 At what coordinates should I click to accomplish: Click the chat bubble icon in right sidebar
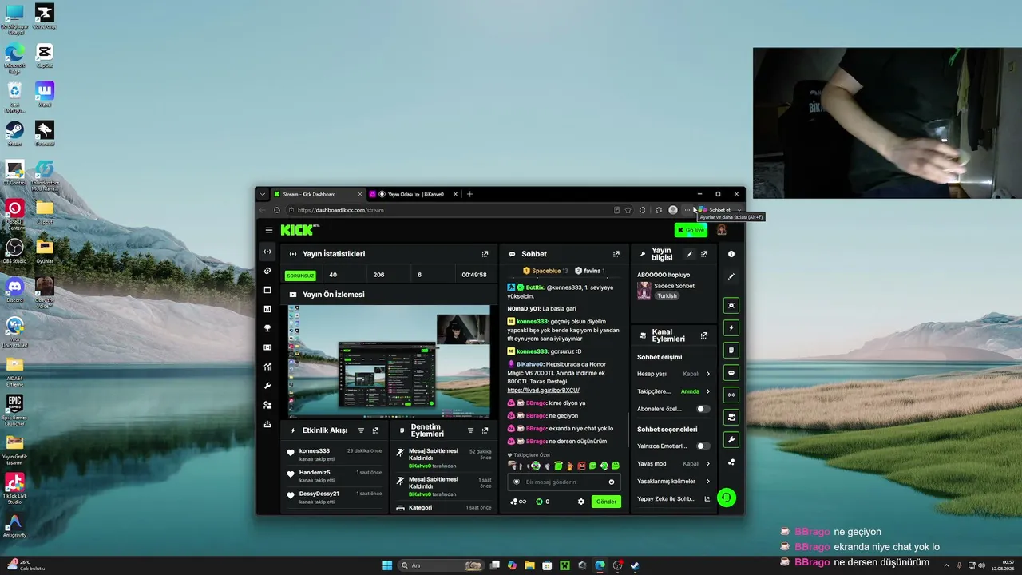(x=731, y=372)
